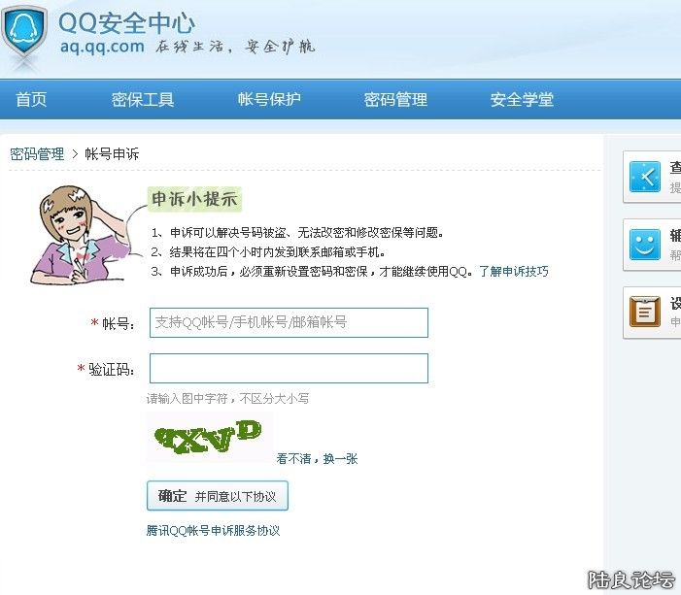Focus the 验证码 input field

point(289,369)
